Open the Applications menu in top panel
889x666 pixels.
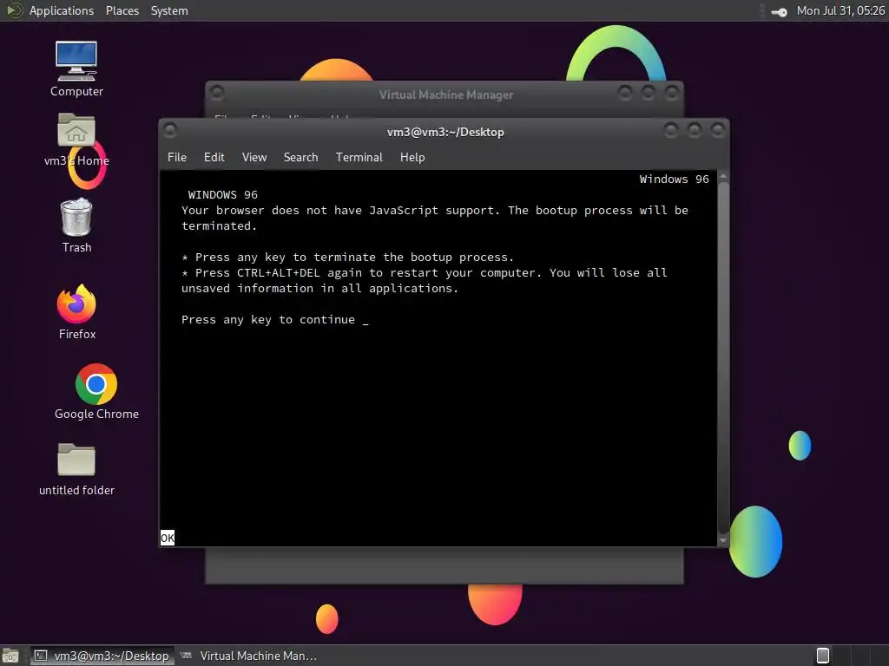click(62, 10)
